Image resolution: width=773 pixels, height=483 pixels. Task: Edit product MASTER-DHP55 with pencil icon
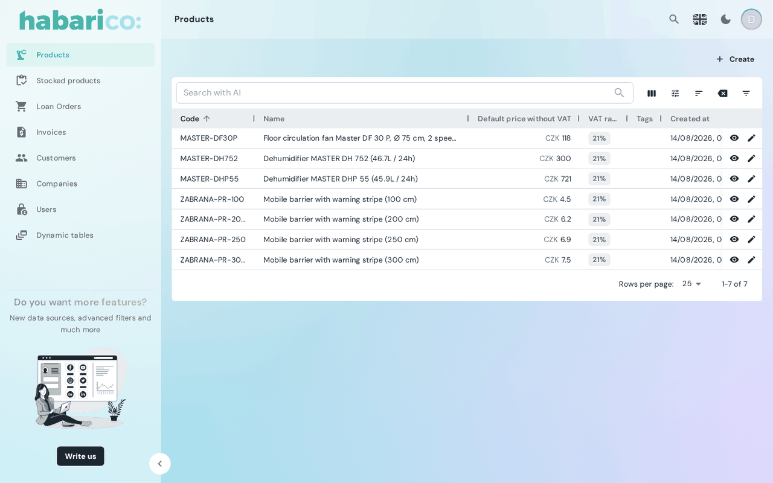coord(751,179)
